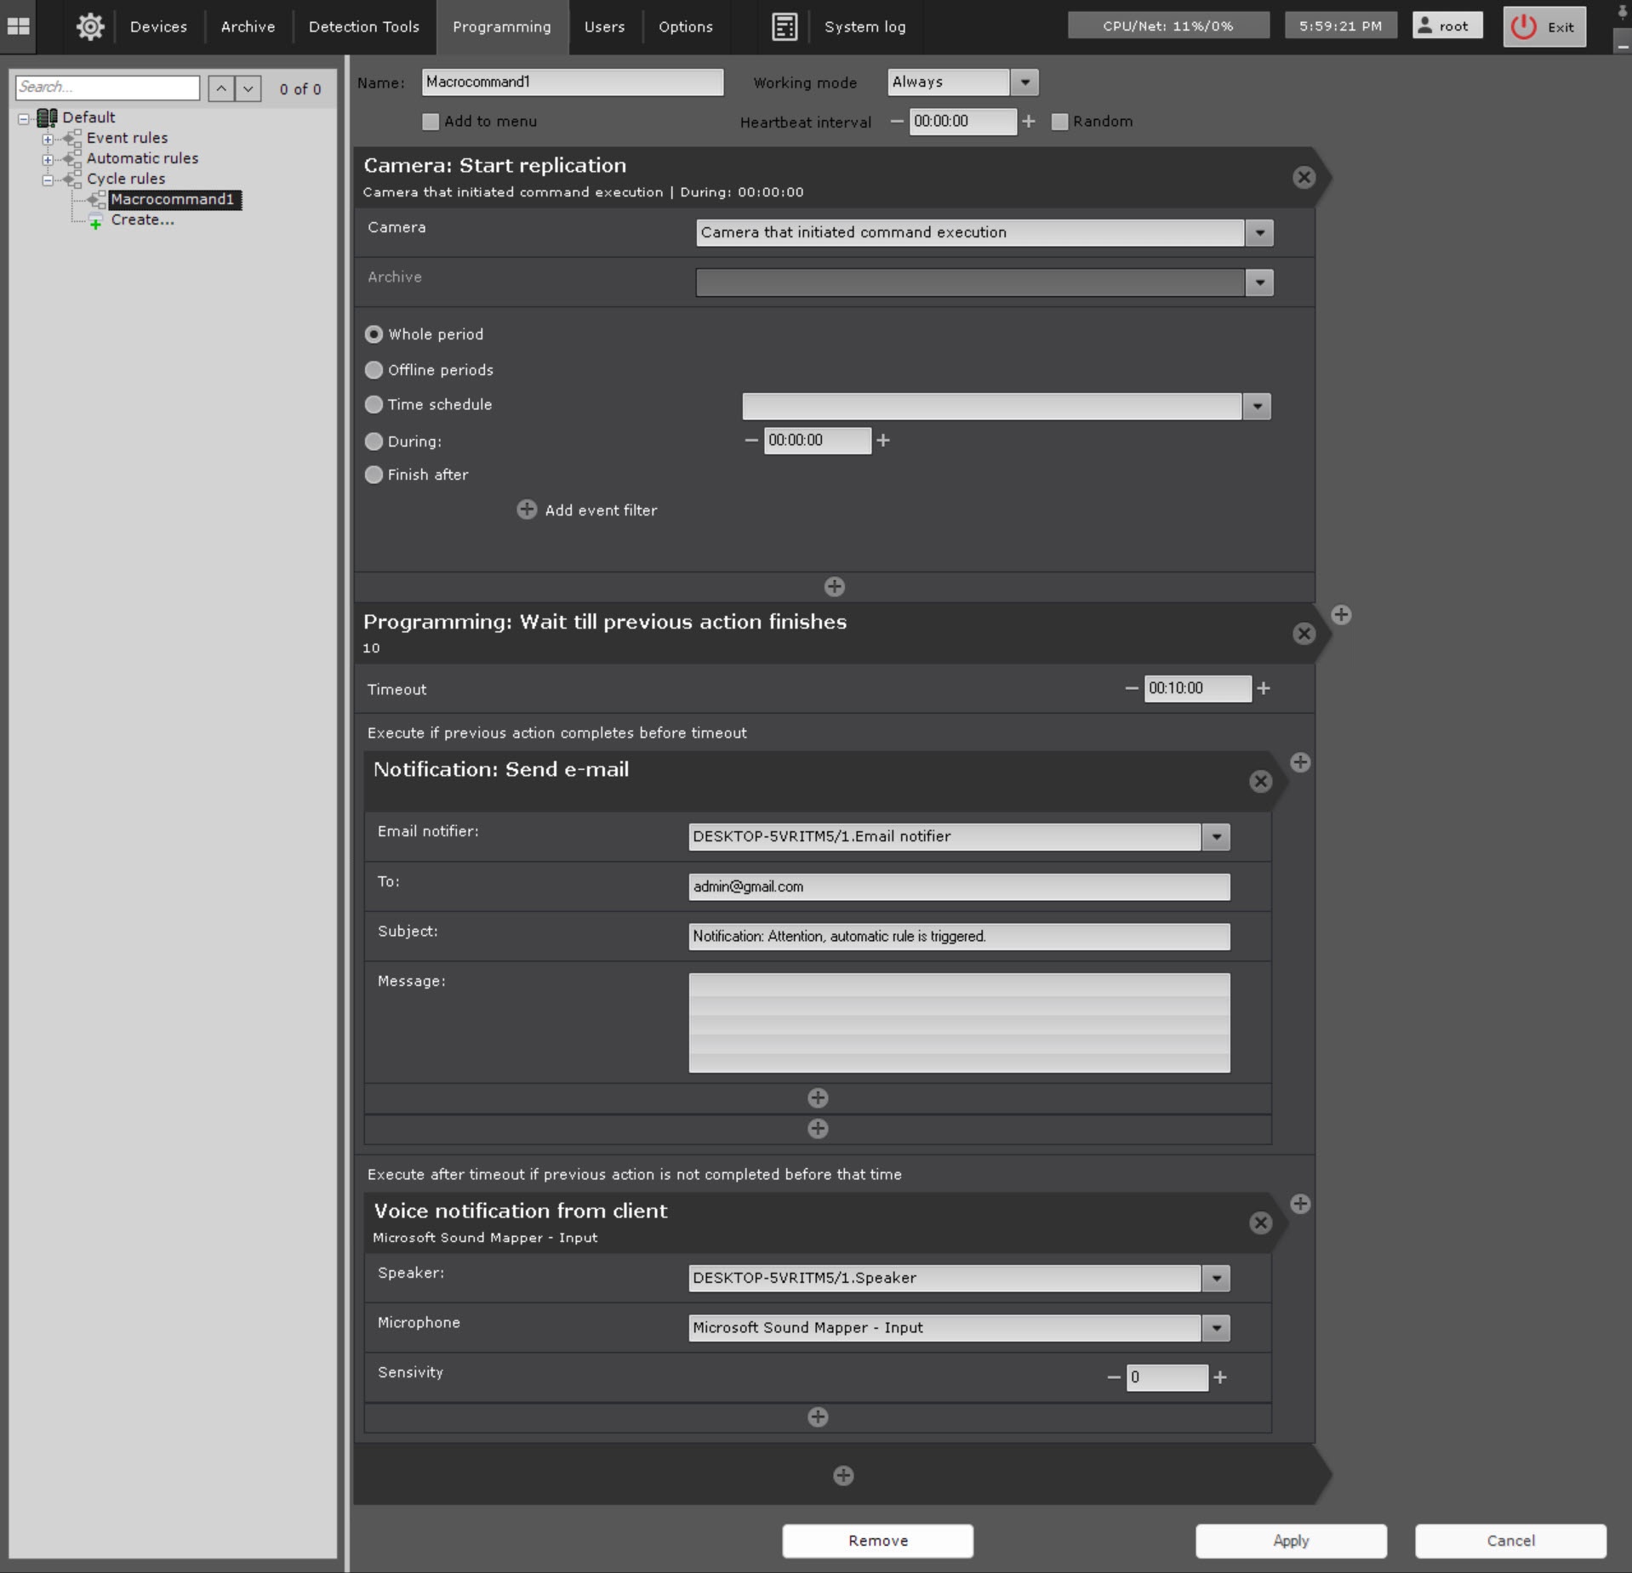Remove the Voice notification from client action
The height and width of the screenshot is (1573, 1632).
coord(1260,1222)
